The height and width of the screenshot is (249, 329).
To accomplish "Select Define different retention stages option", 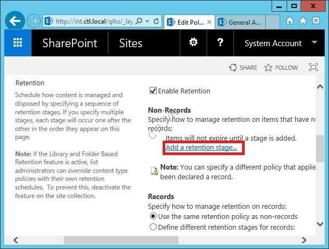I will coord(153,227).
